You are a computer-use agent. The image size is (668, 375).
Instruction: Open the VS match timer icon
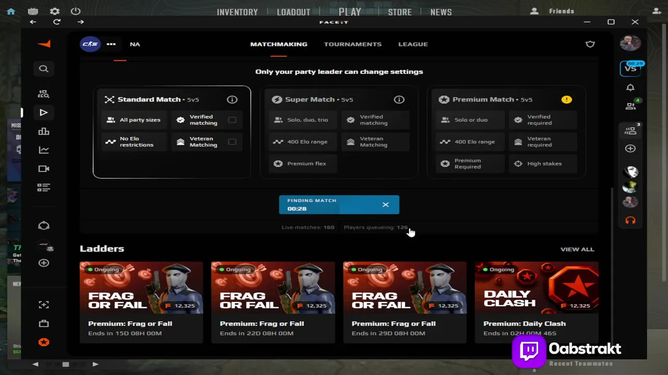point(631,68)
